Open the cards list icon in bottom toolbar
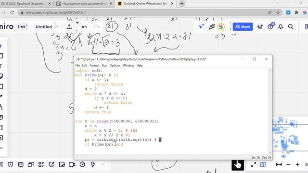Screen dimensions: 308x173 click(41, 164)
